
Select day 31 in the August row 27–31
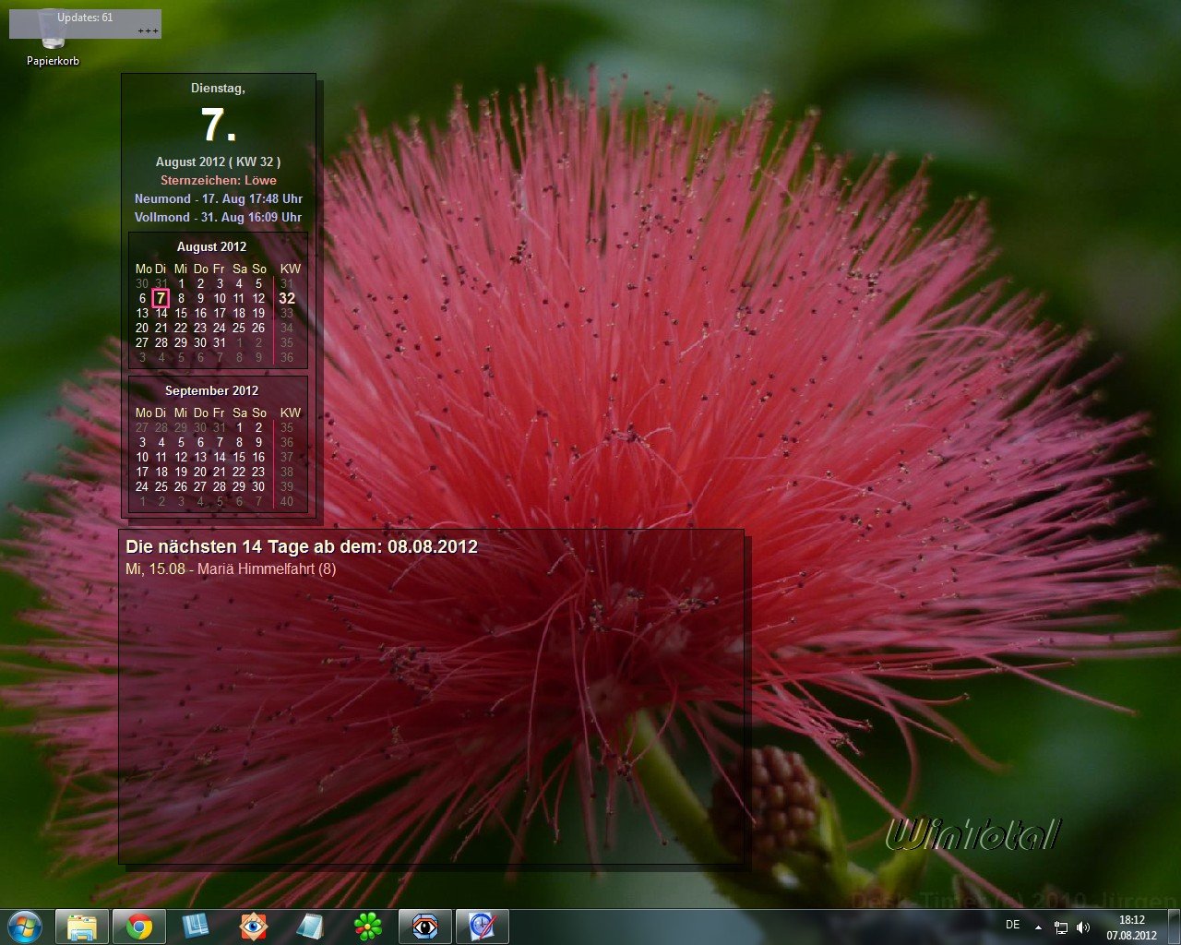tap(220, 342)
